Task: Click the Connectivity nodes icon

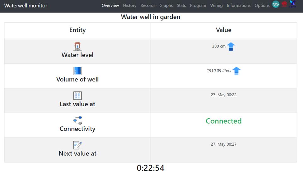Action: click(x=77, y=120)
